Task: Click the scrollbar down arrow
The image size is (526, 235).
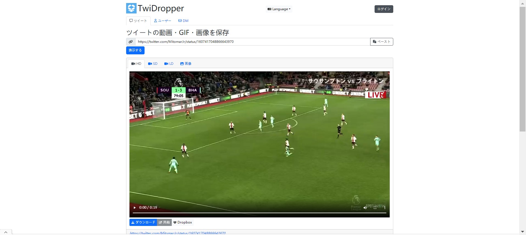Action: coord(522,232)
